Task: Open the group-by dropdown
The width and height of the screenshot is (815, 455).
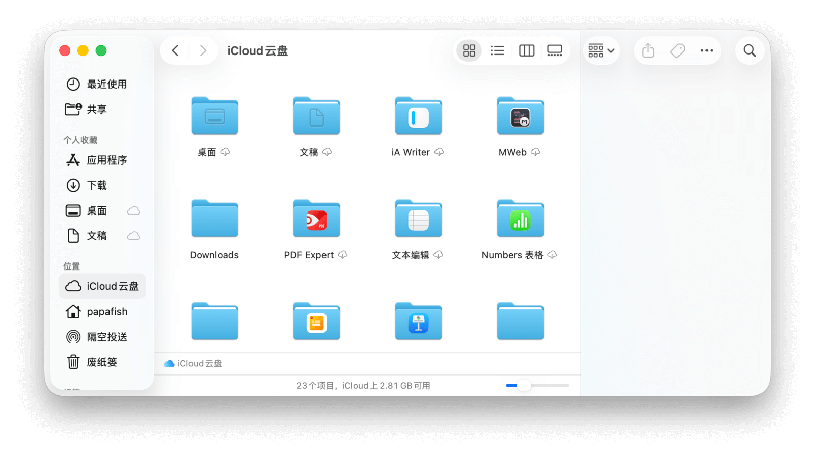Action: [602, 50]
